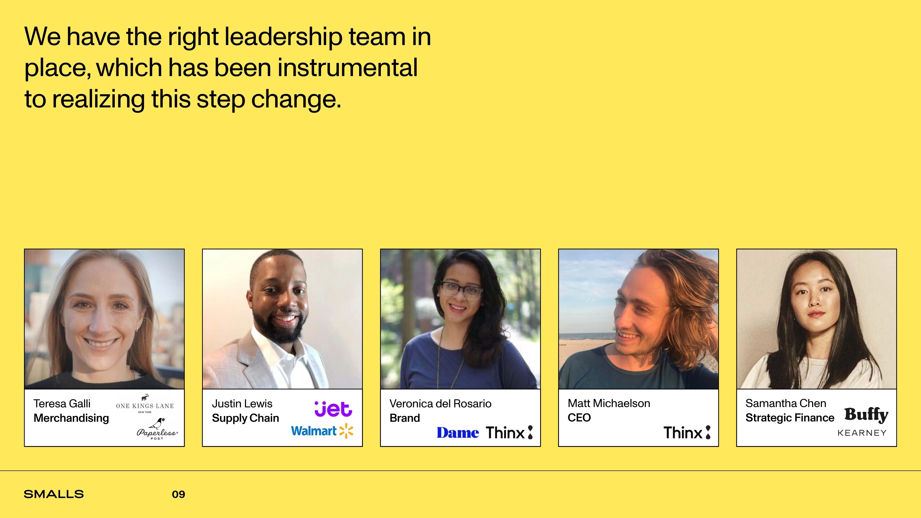Image resolution: width=921 pixels, height=518 pixels.
Task: Click the Kearney logo
Action: (862, 433)
